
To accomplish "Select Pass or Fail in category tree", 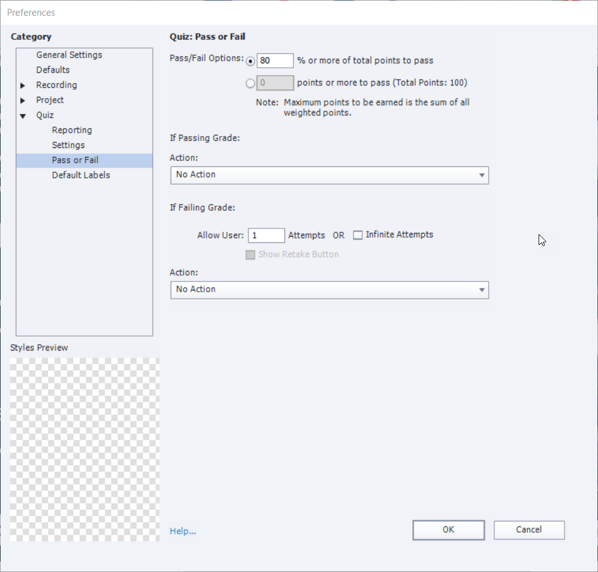I will point(84,160).
